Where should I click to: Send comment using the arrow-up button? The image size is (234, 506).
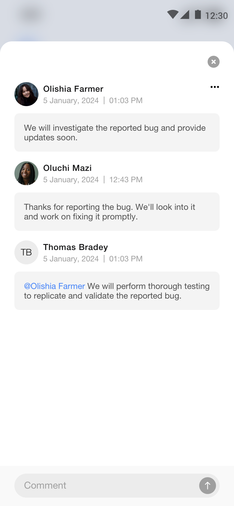pos(208,486)
